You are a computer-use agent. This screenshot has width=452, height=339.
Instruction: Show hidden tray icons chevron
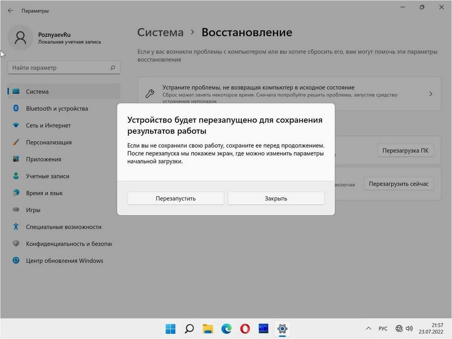[x=368, y=328]
